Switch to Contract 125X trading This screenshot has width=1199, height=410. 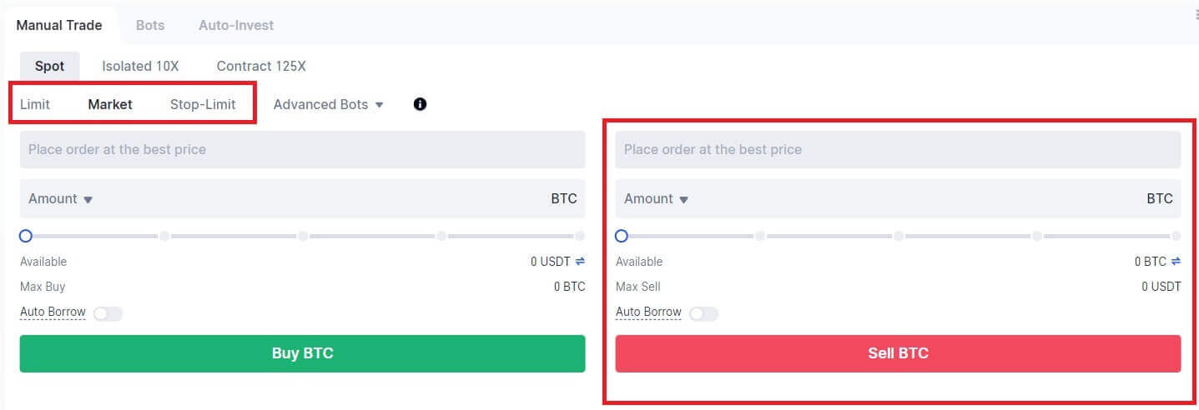point(261,66)
